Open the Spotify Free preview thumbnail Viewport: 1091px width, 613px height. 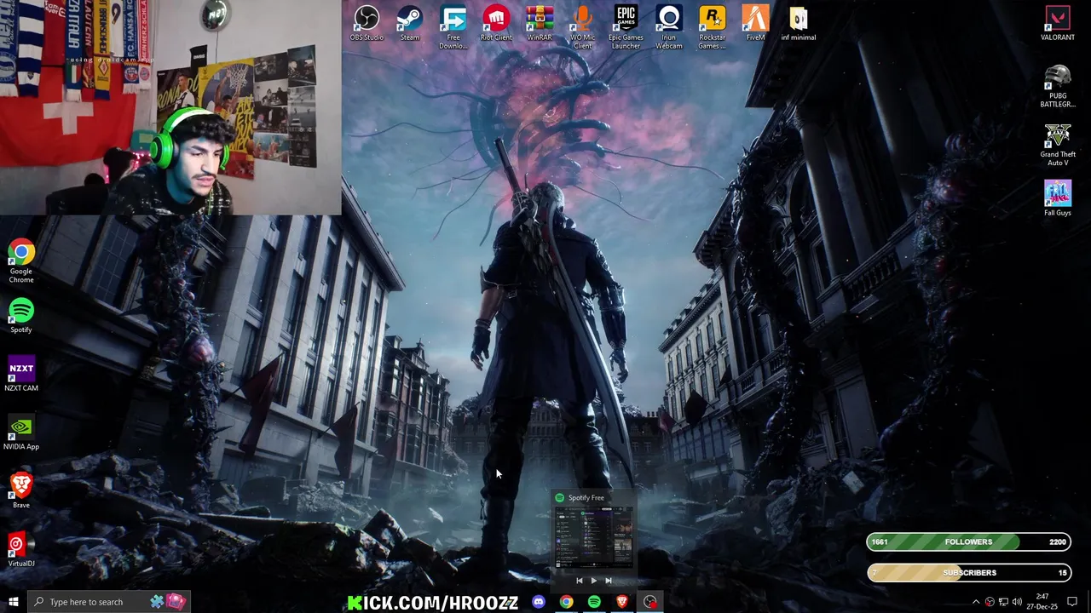point(594,538)
